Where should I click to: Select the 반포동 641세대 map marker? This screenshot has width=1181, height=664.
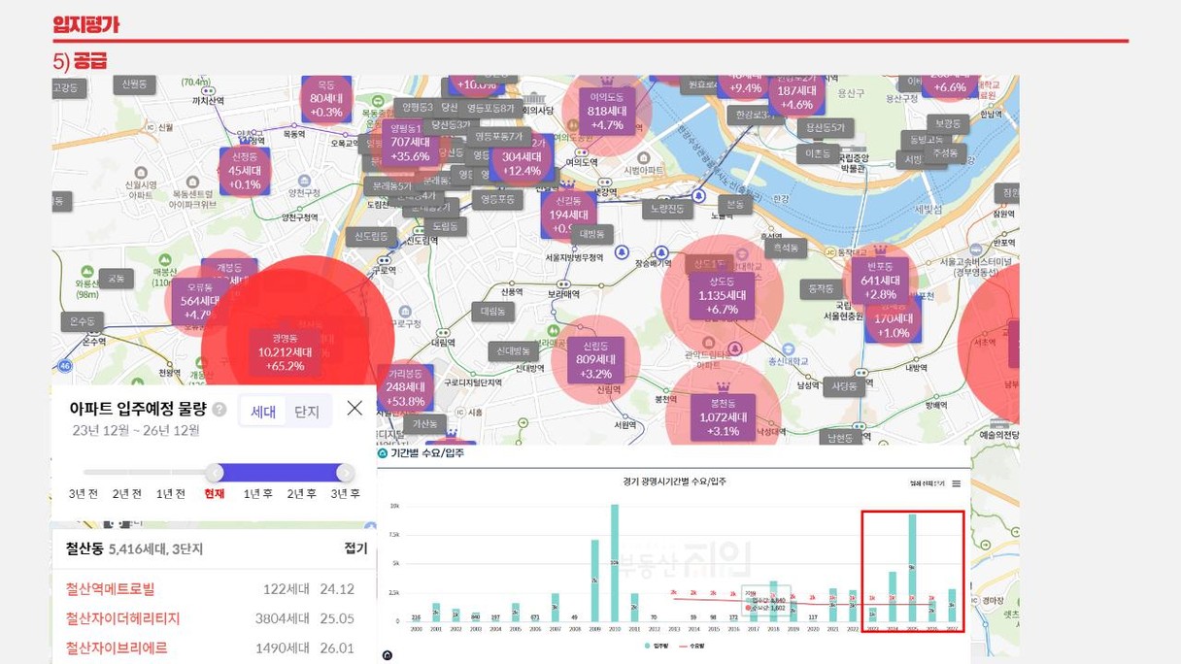coord(880,281)
